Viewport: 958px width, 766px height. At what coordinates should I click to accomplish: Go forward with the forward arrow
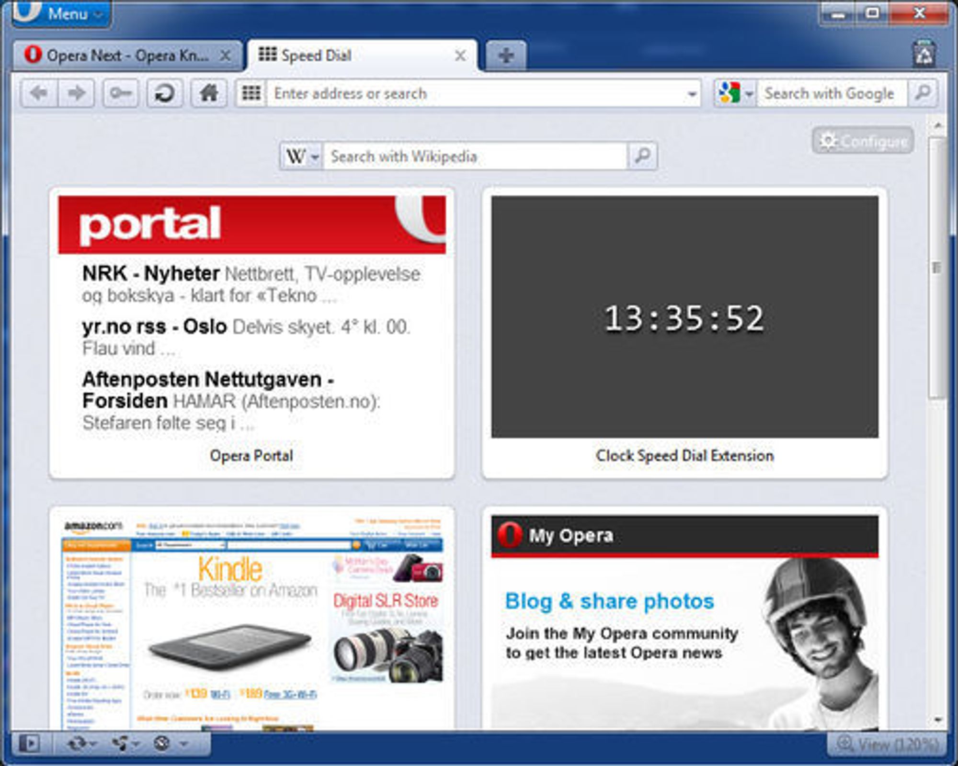(76, 93)
